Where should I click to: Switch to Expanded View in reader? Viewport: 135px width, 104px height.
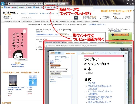click(113, 53)
